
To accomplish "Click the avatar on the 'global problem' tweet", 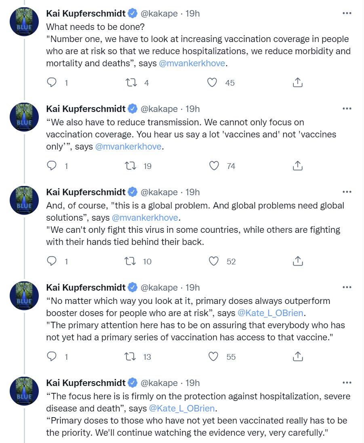I will tap(24, 200).
